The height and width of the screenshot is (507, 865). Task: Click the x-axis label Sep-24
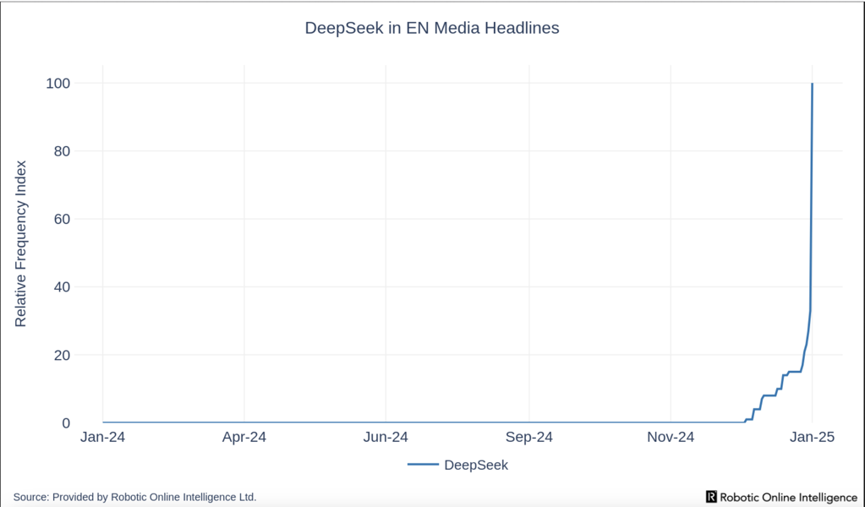tap(529, 437)
